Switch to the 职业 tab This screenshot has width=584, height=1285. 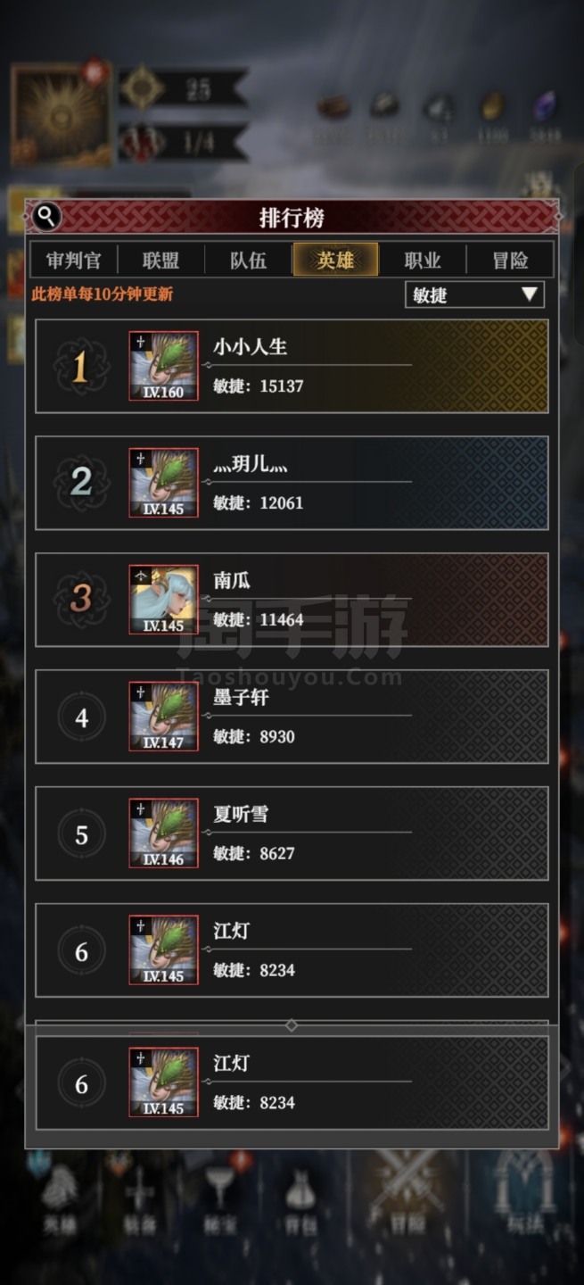coord(423,261)
